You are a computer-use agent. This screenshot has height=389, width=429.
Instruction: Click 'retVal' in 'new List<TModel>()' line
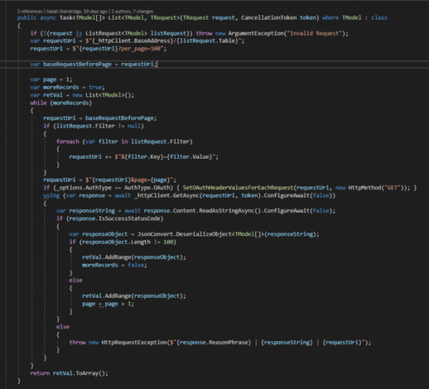(53, 95)
